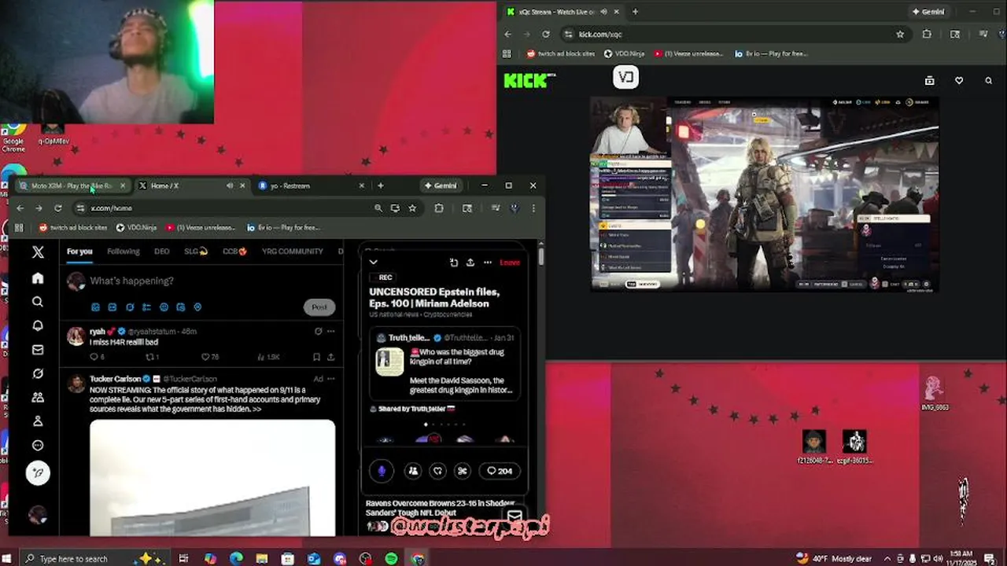The image size is (1007, 566).
Task: Bookmark kick.com page with star icon
Action: (900, 35)
